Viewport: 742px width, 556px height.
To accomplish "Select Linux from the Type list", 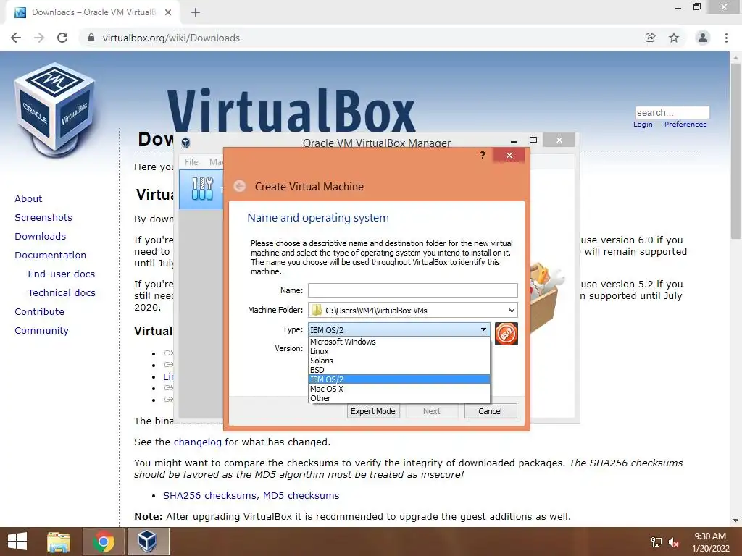I will [x=399, y=351].
